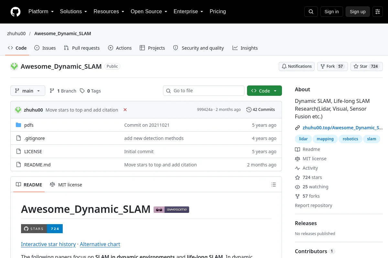Fork the Awesome_Dynamic_SLAM repository
The image size is (388, 258).
pyautogui.click(x=332, y=66)
